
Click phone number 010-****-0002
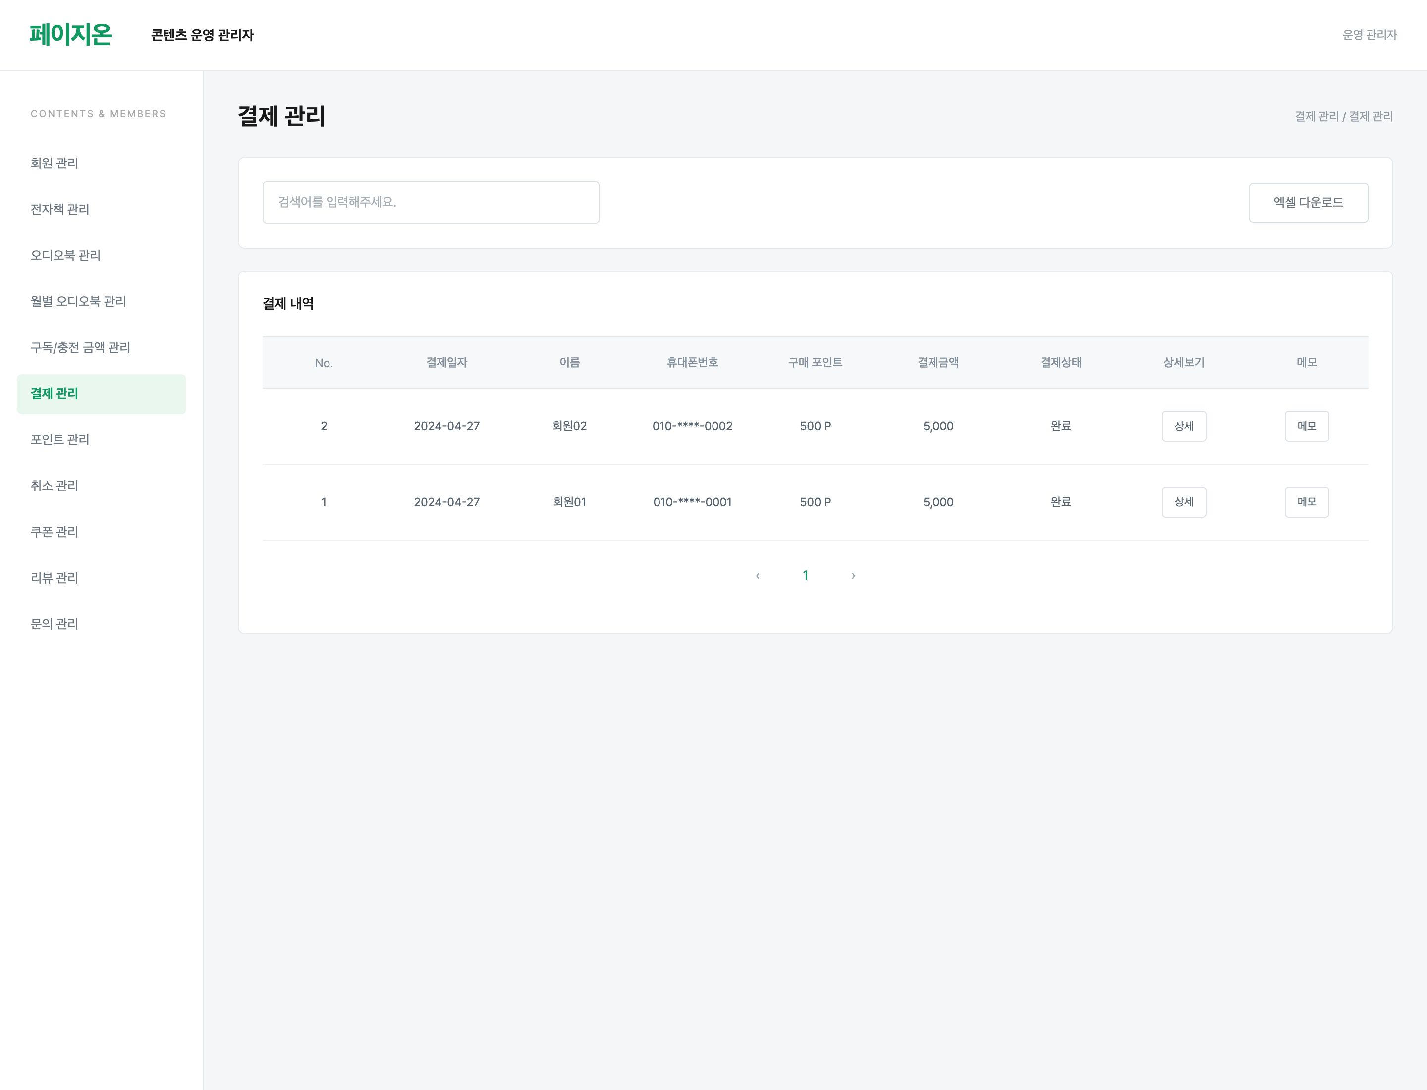[x=692, y=426]
